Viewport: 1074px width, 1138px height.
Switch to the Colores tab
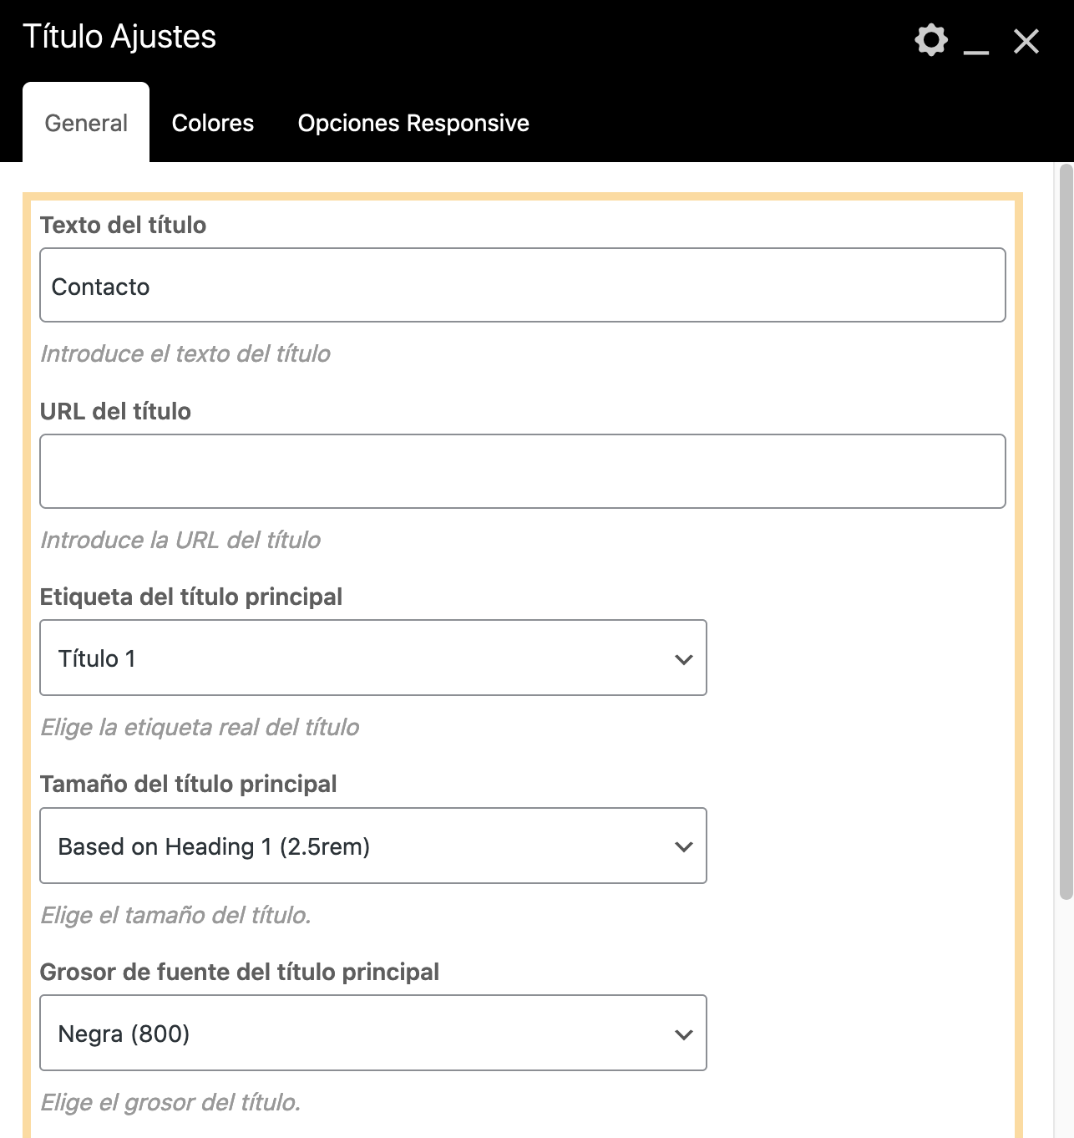[213, 123]
